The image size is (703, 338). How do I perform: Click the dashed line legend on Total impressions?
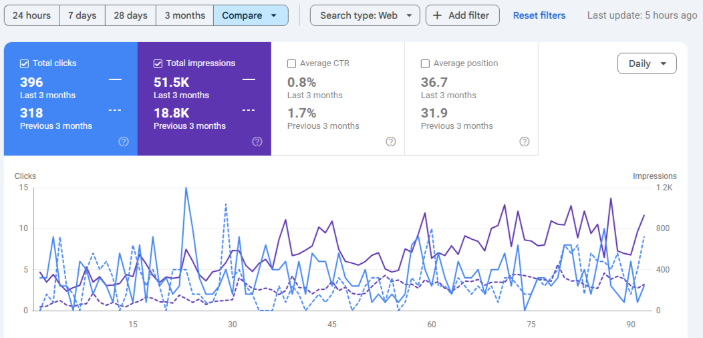[x=249, y=110]
